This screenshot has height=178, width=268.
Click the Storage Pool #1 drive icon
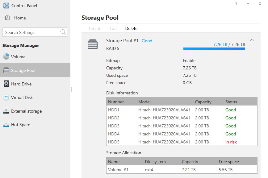click(x=93, y=44)
